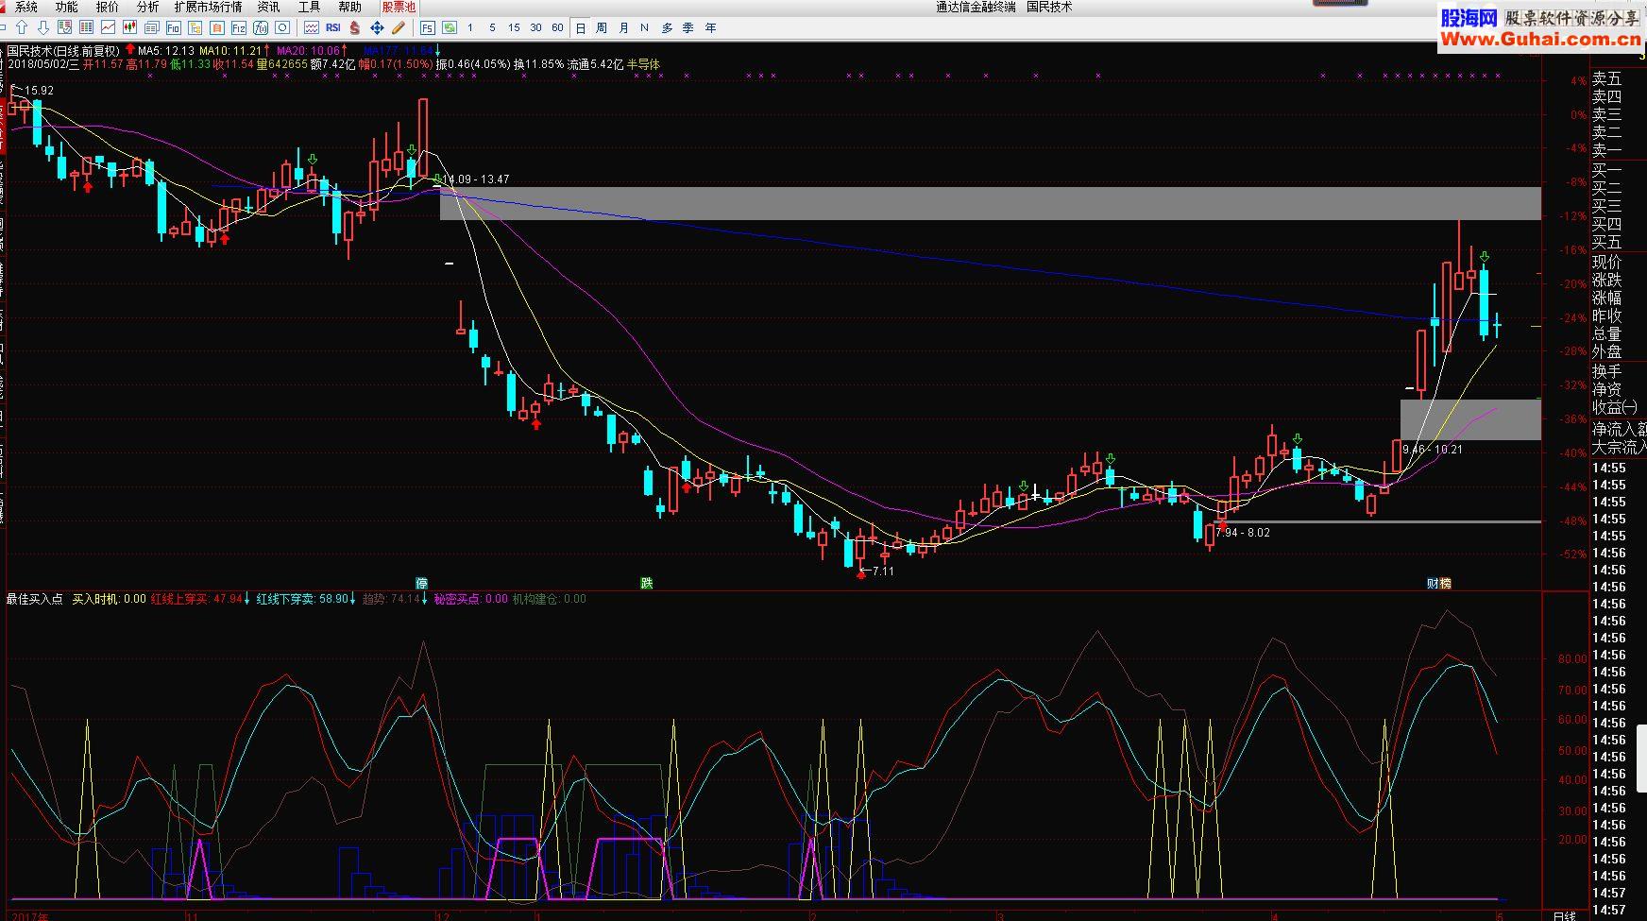The image size is (1647, 921).
Task: Click the 跌 marker below the chart
Action: point(647,583)
